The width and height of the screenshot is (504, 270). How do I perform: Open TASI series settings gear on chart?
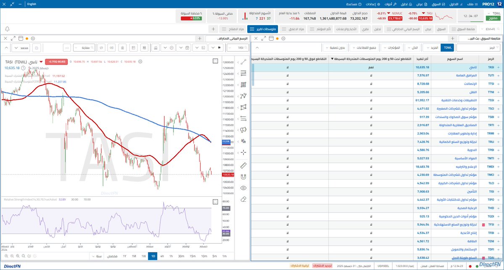tap(140, 62)
